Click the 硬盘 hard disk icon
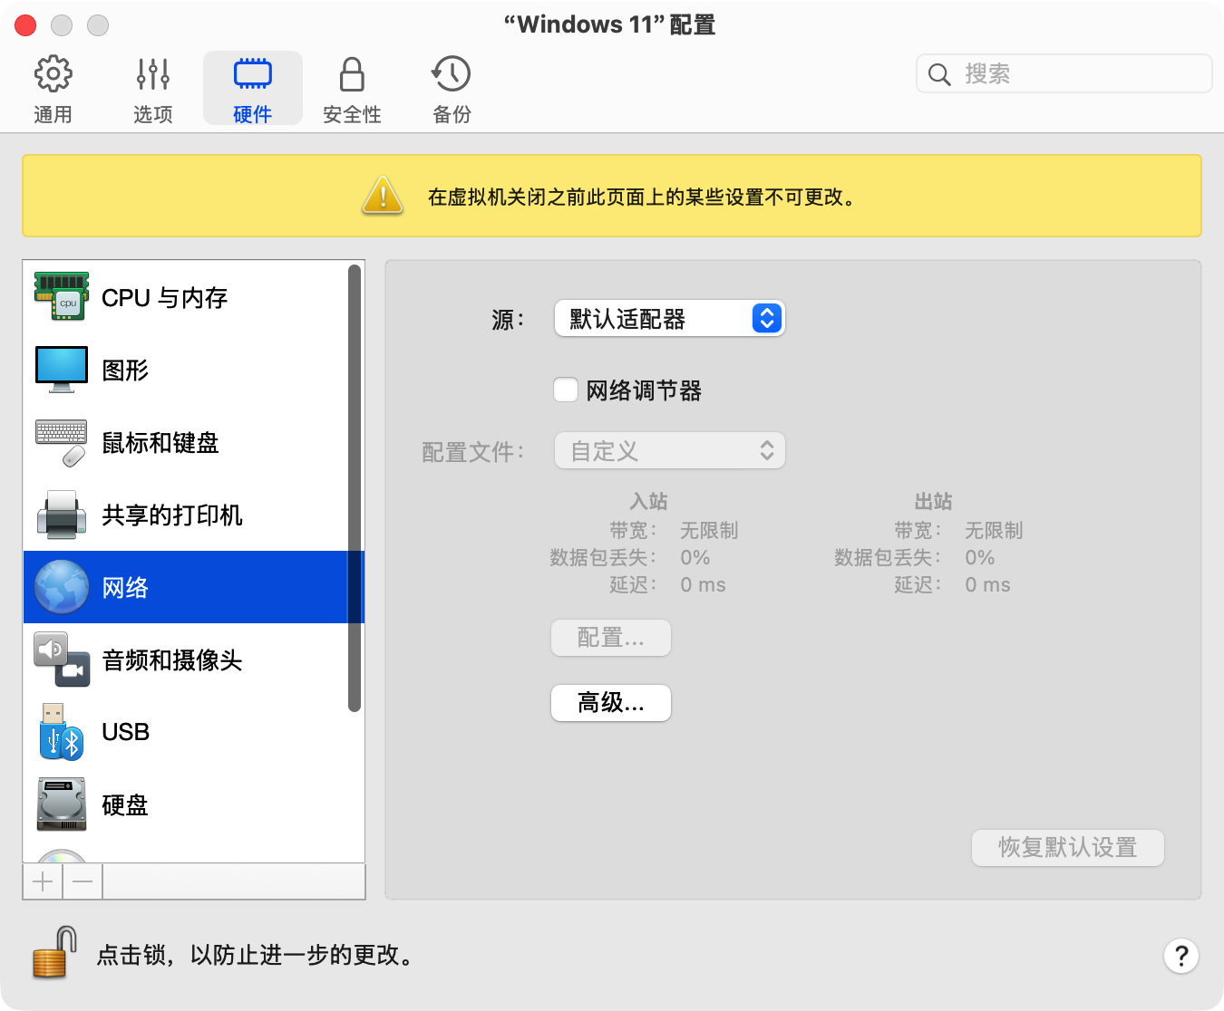The image size is (1224, 1011). pos(62,804)
